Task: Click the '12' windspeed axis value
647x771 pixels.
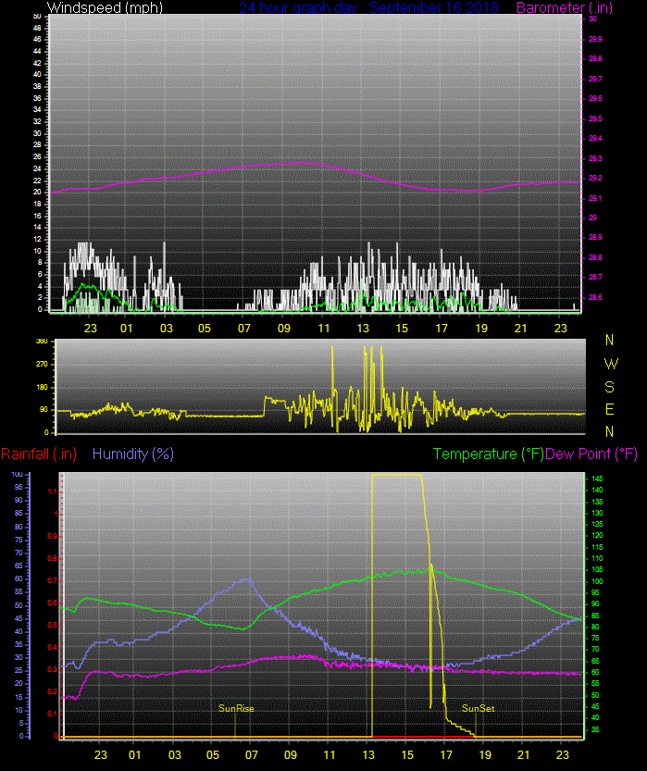Action: (37, 239)
